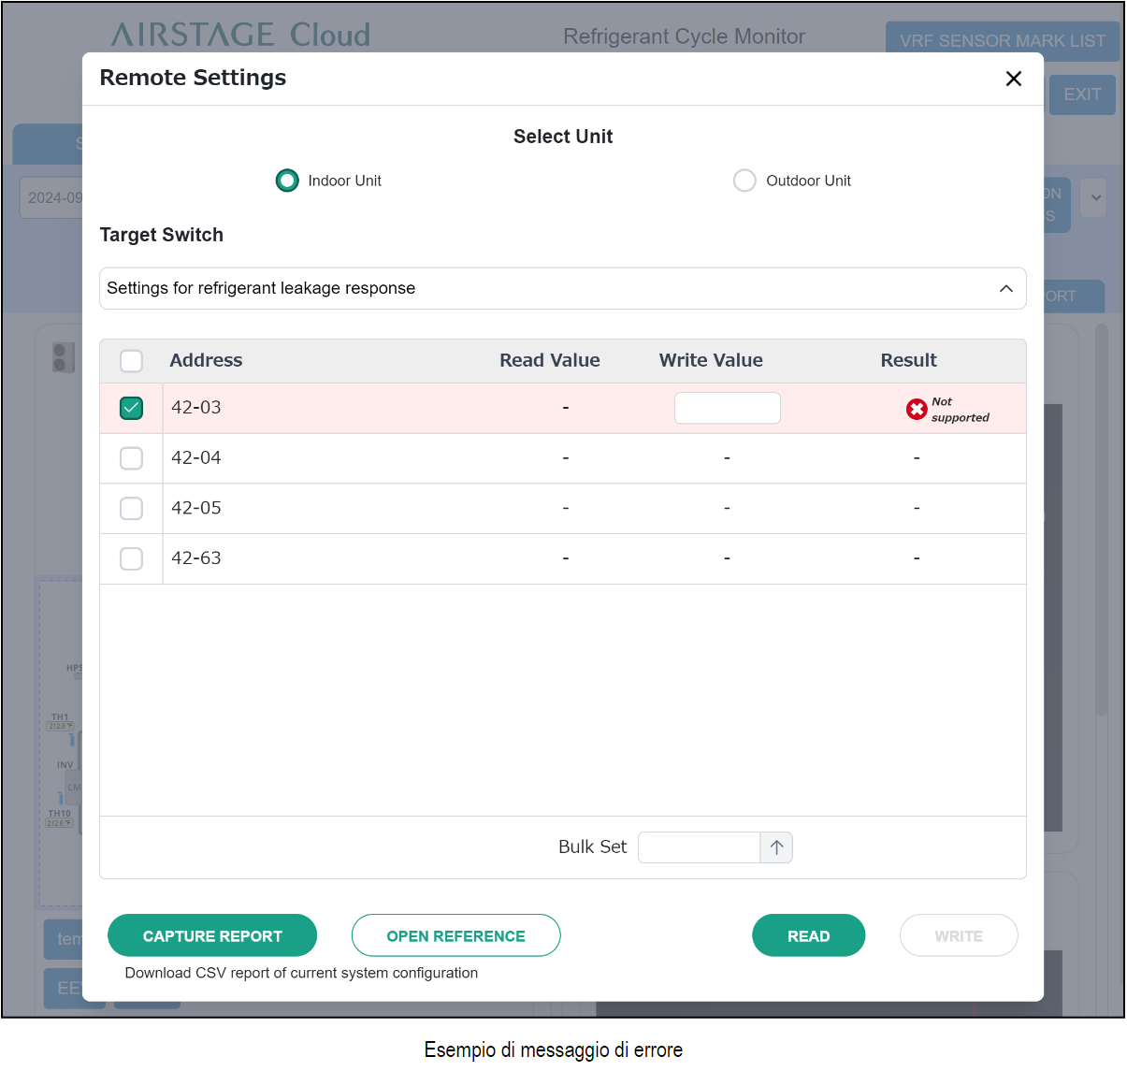Toggle the select-all Address header checkbox
Viewport: 1127px width, 1071px height.
(x=132, y=361)
